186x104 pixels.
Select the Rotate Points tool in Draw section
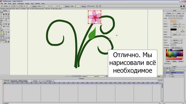(8, 14)
